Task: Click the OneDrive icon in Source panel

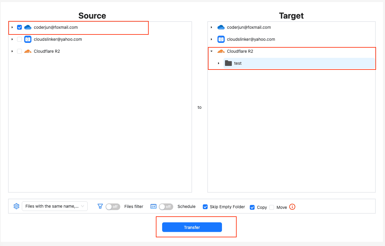Action: click(28, 27)
